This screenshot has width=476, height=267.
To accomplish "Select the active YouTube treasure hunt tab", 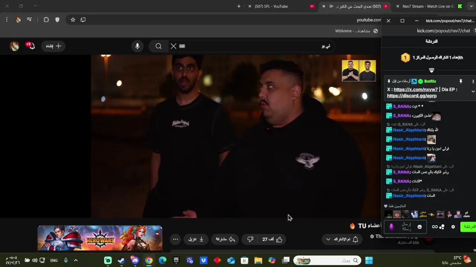I will click(356, 6).
